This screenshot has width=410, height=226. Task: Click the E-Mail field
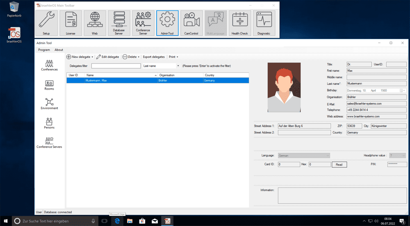coord(376,104)
